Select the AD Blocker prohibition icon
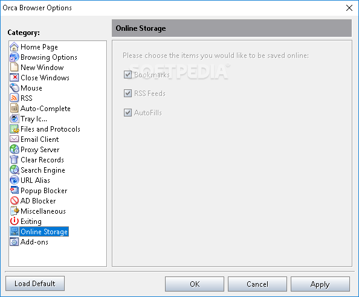359x297 pixels. (x=14, y=201)
